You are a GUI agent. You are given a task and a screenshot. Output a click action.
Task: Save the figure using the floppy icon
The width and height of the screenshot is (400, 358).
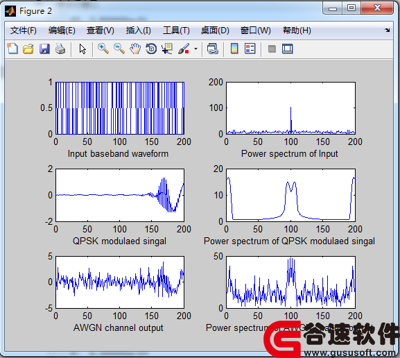(44, 49)
